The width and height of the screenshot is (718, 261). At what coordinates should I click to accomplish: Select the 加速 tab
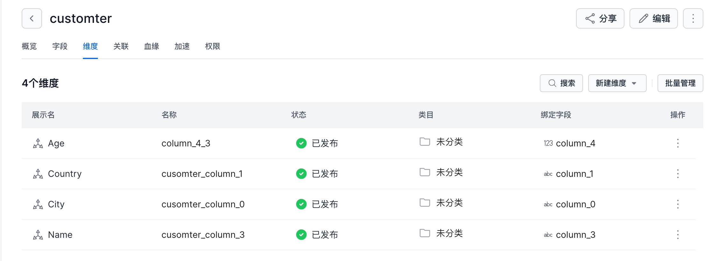click(x=182, y=46)
